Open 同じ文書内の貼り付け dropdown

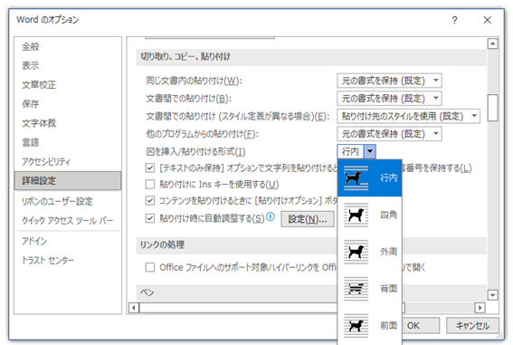[x=389, y=81]
